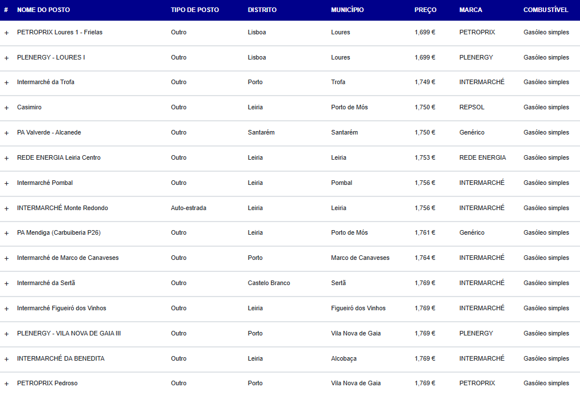
Task: Click the Alcobaça municipality cell
Action: (344, 358)
